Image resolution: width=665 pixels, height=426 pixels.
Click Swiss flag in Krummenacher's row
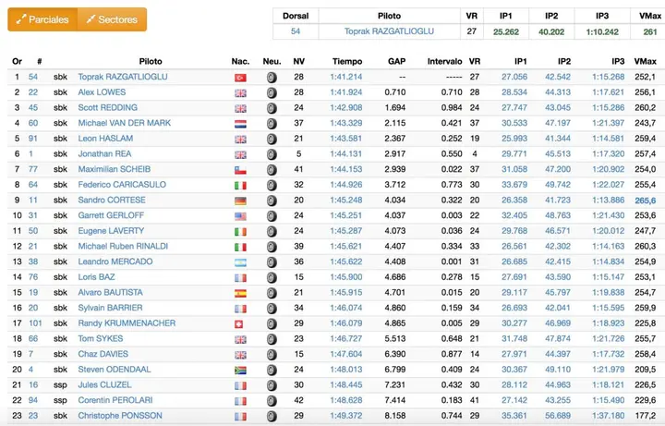pos(239,324)
